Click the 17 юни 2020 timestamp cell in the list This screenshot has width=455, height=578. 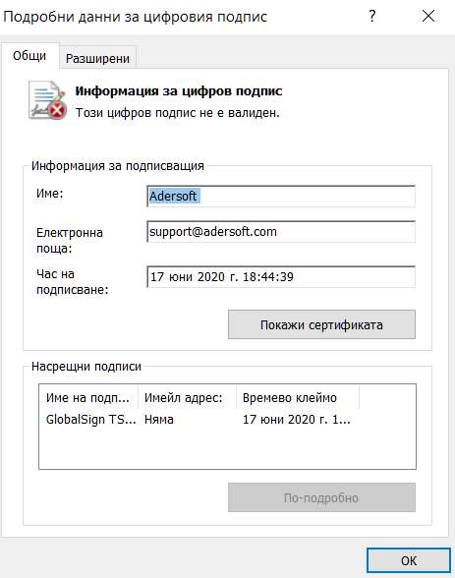tap(296, 420)
